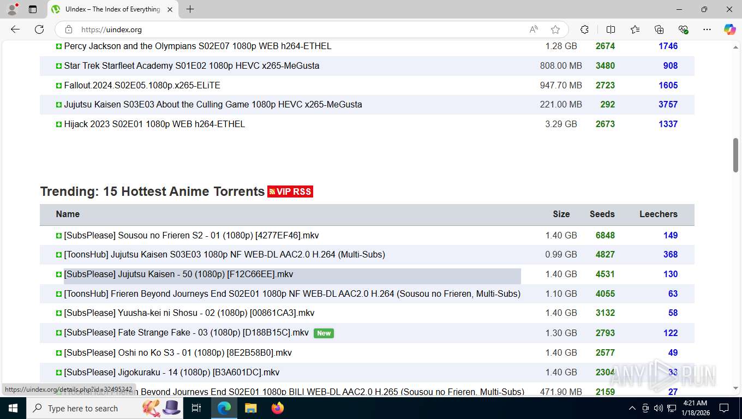
Task: Download icon for Fallout 2024 S02E05
Action: pyautogui.click(x=59, y=86)
